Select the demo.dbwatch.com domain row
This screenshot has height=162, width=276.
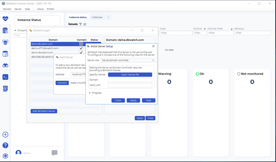click(x=58, y=53)
